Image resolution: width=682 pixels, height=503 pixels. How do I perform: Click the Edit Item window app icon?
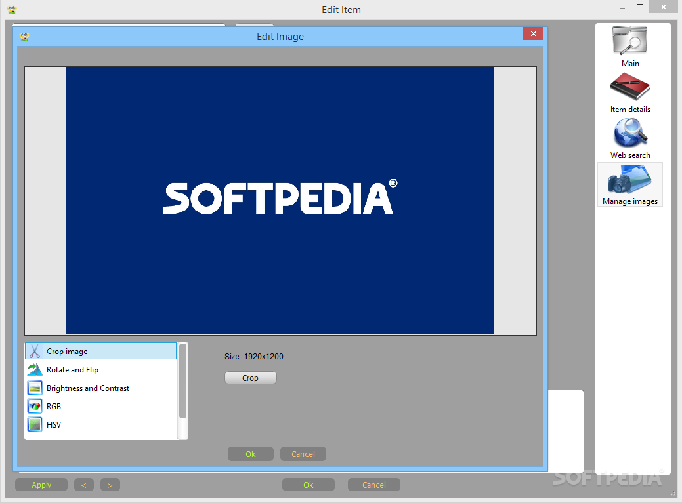[12, 10]
